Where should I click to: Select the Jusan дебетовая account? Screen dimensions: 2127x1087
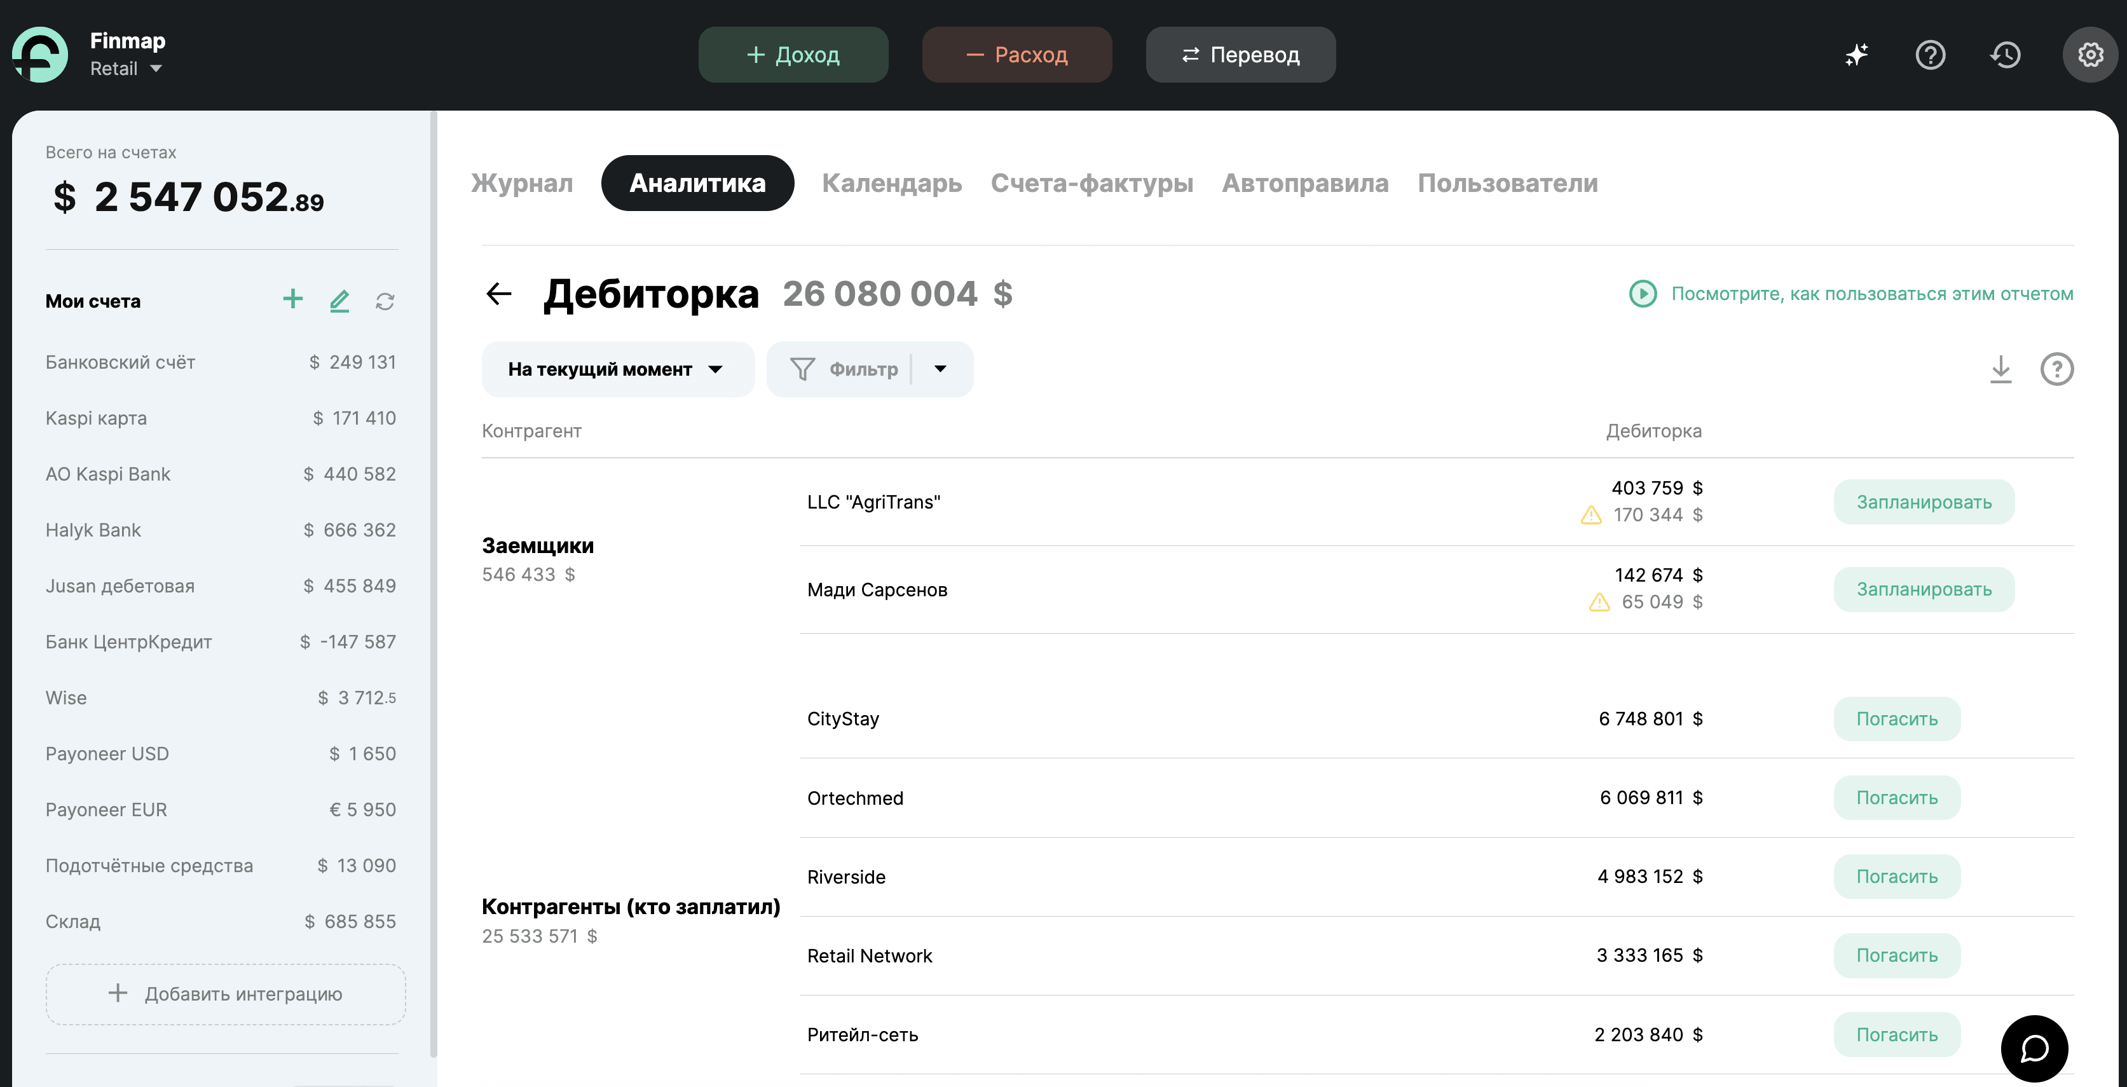pos(221,585)
